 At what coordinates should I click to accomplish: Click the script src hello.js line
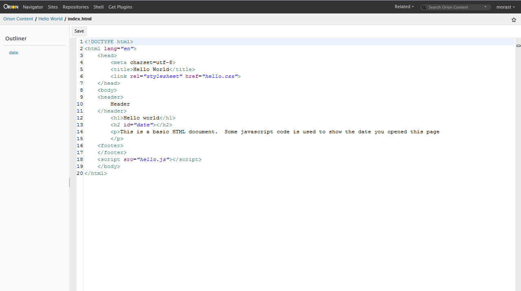tap(149, 159)
